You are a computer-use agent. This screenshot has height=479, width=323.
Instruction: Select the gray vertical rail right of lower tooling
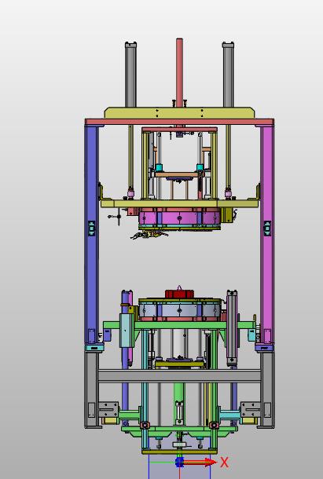point(232,327)
